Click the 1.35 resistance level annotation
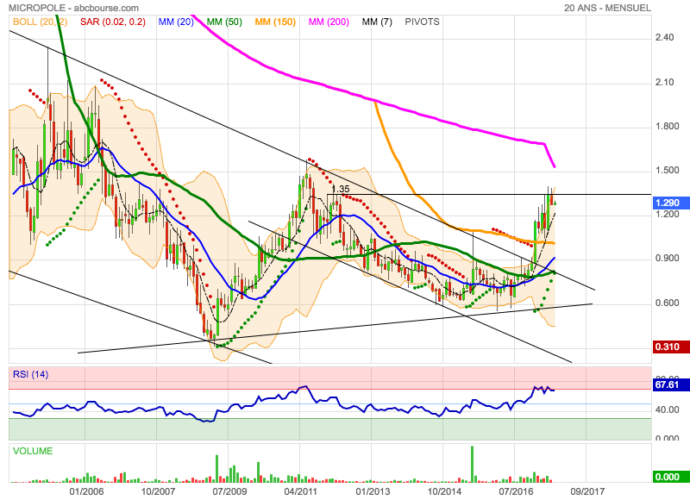Viewport: 690px width, 500px height. click(340, 189)
